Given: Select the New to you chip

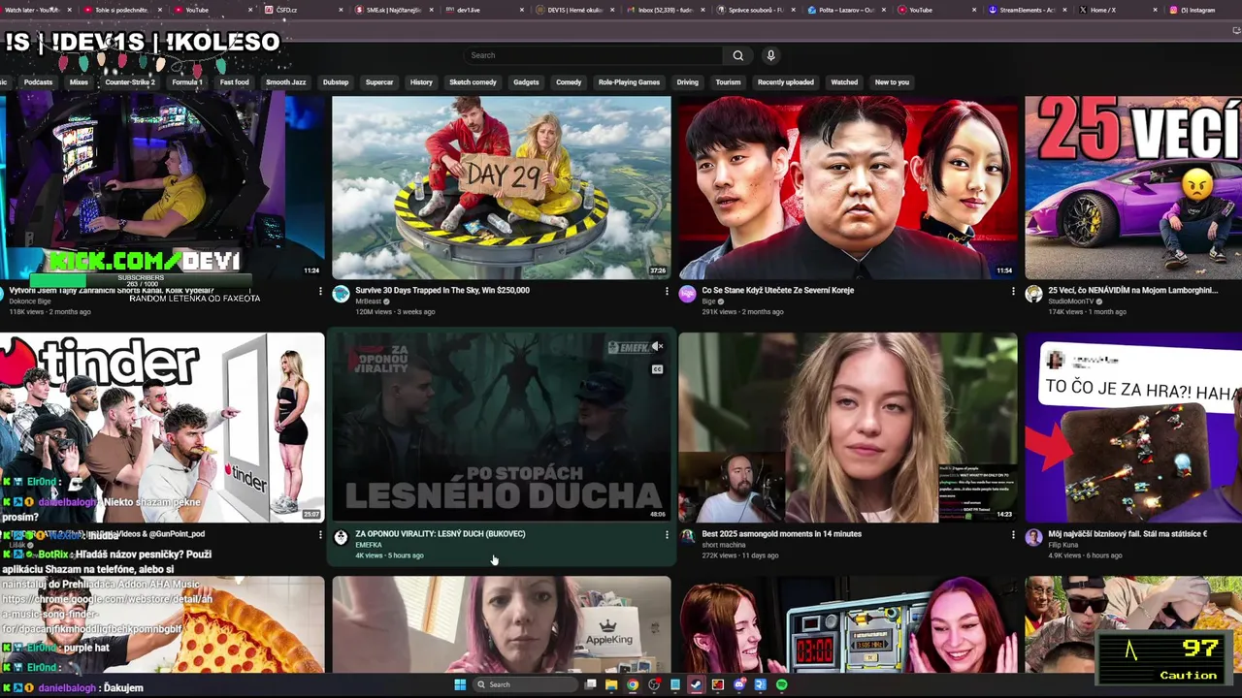Looking at the screenshot, I should [x=892, y=82].
